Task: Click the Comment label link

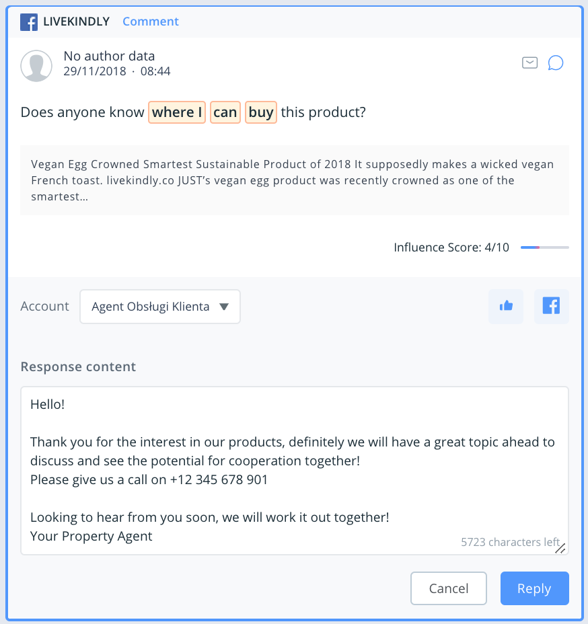Action: (x=150, y=22)
